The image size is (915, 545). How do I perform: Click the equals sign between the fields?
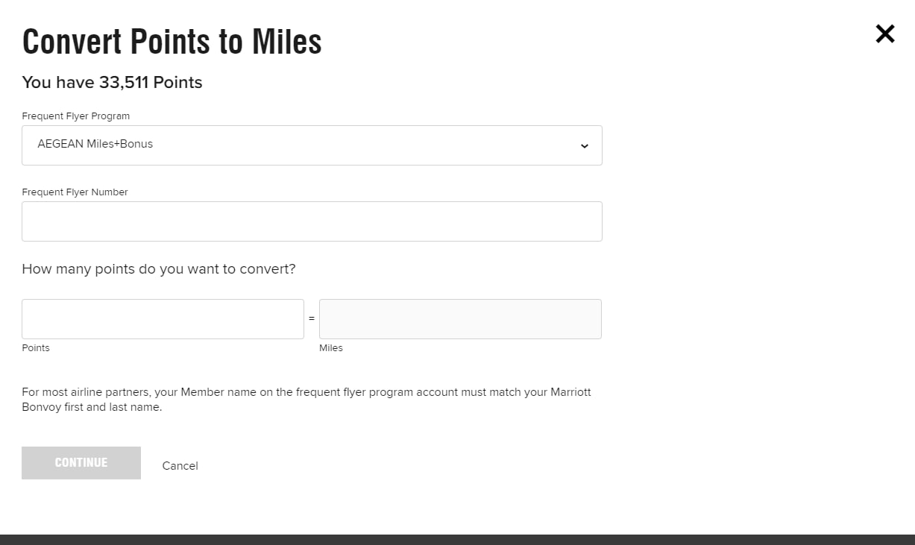coord(312,319)
